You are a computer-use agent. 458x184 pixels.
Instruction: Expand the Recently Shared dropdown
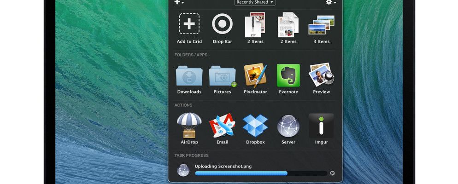[x=255, y=2]
